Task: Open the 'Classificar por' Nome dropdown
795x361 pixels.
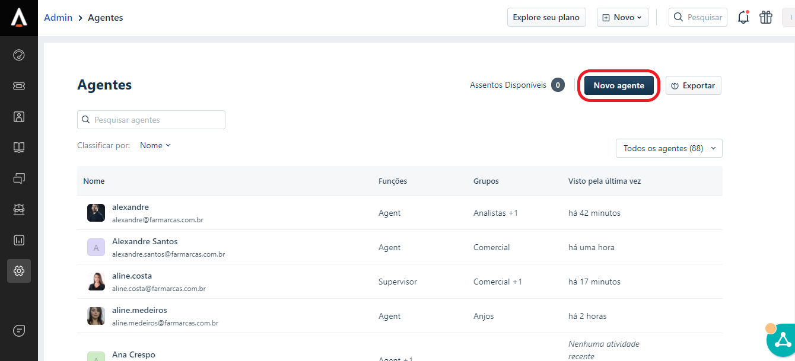Action: click(x=155, y=145)
